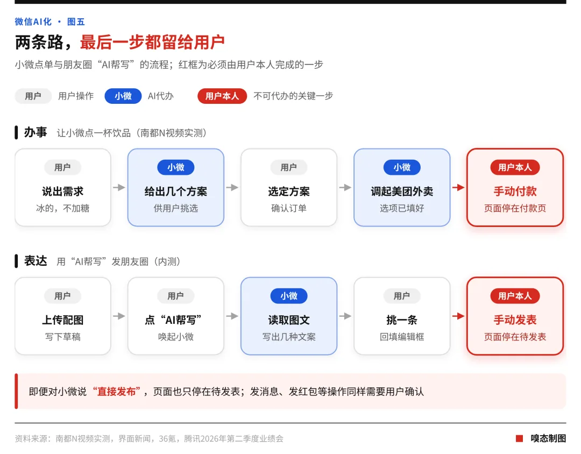Click the caption 让小微点一杯饮品（南都N视频实测）
Viewport: 581px width, 454px height.
tap(132, 133)
